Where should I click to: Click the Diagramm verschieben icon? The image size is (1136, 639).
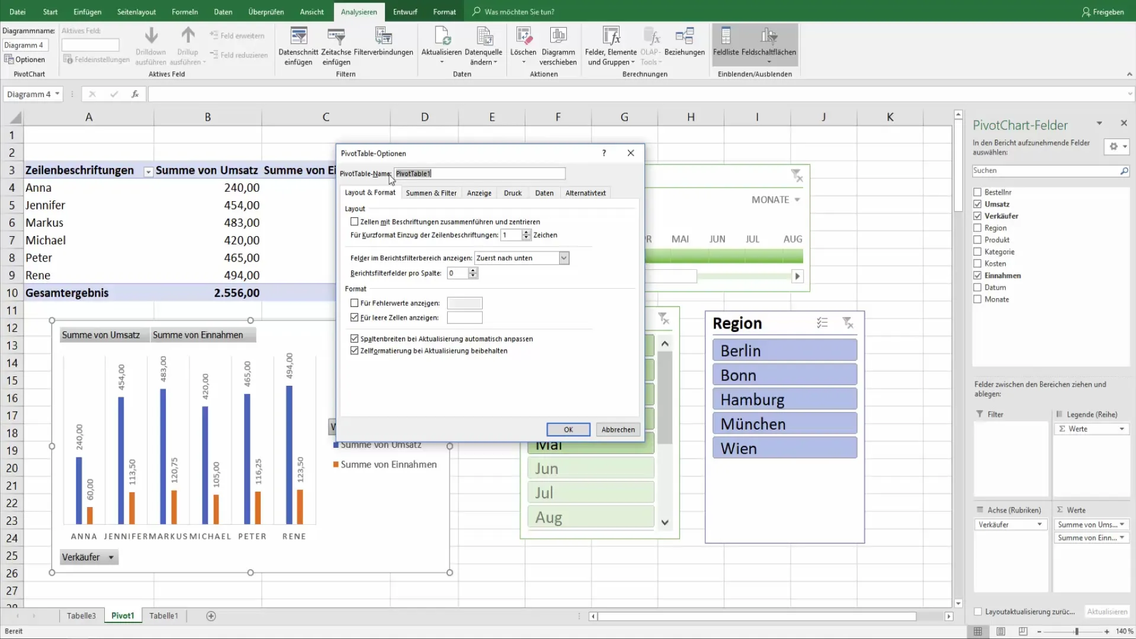coord(558,37)
